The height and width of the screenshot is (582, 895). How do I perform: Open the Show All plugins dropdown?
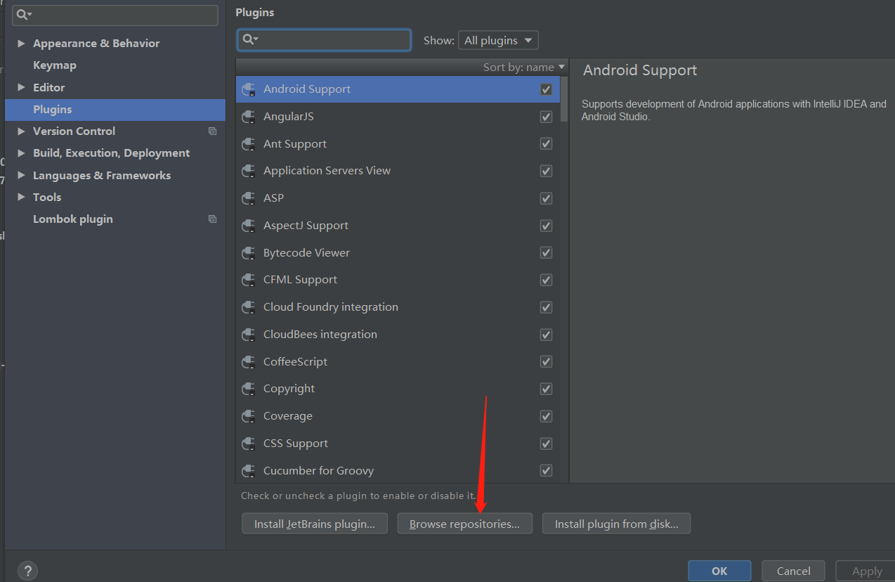point(498,40)
